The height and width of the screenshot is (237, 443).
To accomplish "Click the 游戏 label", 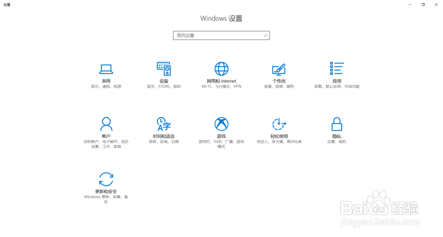I will [221, 136].
